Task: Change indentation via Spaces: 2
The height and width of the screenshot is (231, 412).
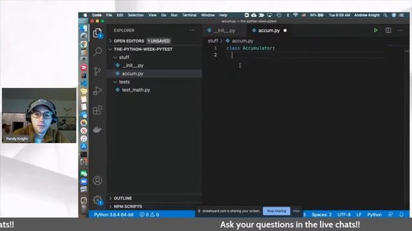Action: (x=321, y=214)
